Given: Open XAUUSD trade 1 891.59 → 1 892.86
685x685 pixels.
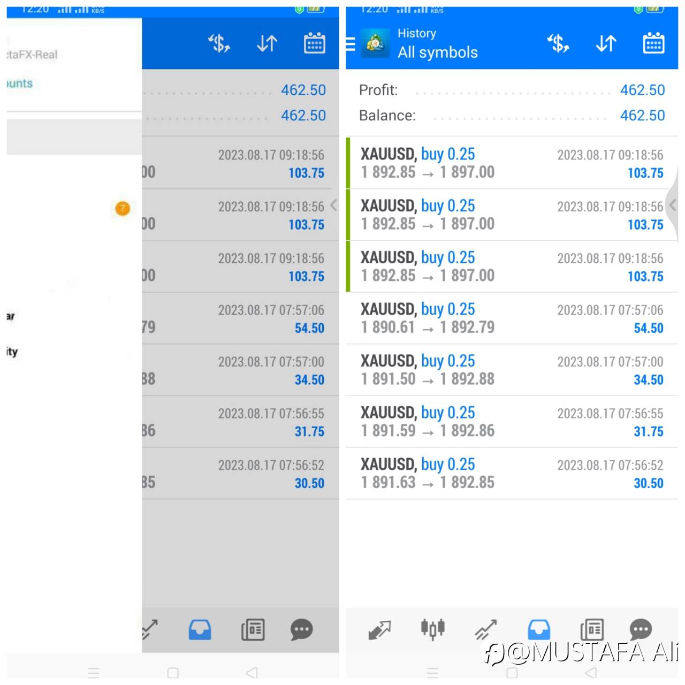Looking at the screenshot, I should coord(512,422).
